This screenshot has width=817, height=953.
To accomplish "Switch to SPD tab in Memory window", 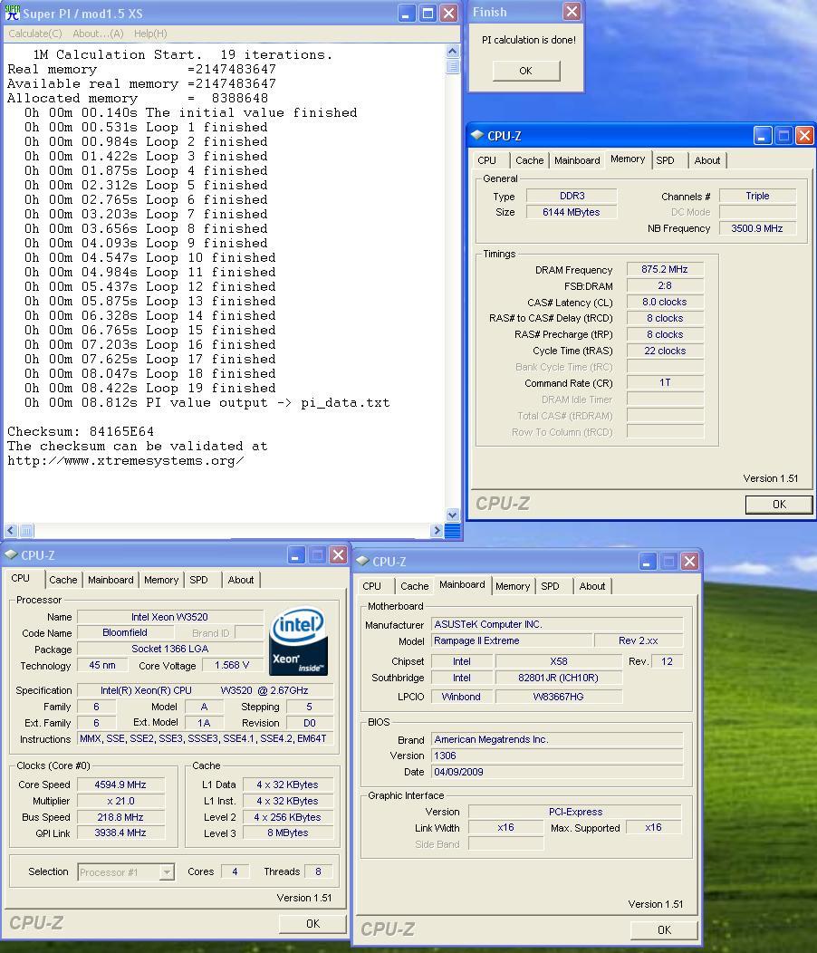I will 665,160.
